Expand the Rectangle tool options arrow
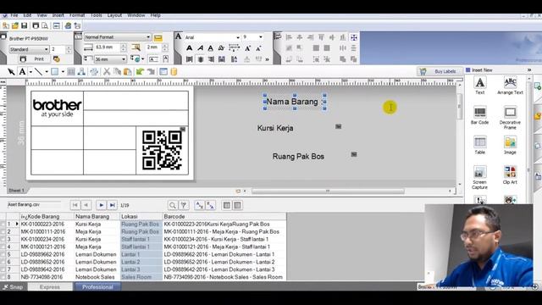Viewport: 542px width, 305px height. 63,72
